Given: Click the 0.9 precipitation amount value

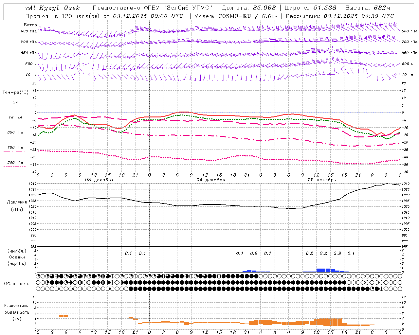Looking at the screenshot, I should point(337,254).
